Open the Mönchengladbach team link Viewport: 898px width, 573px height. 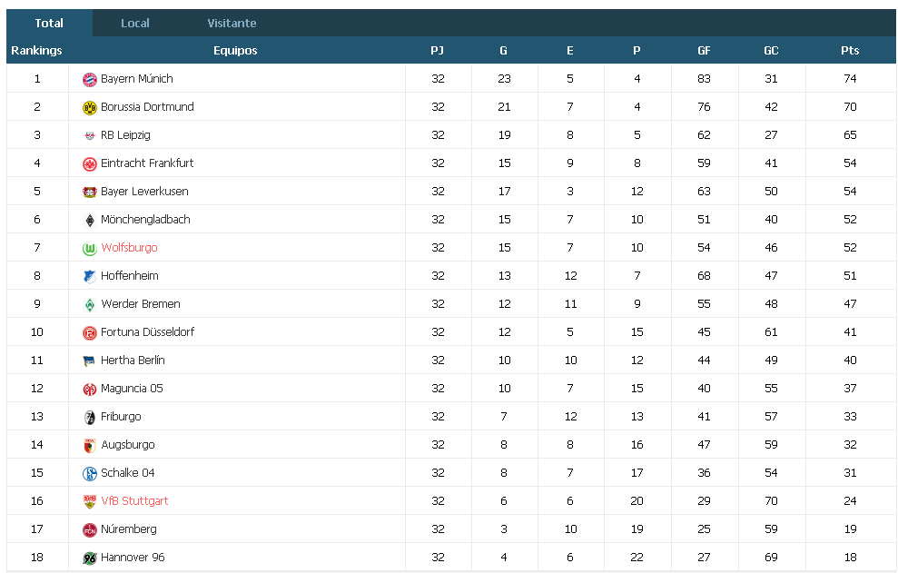pos(145,220)
